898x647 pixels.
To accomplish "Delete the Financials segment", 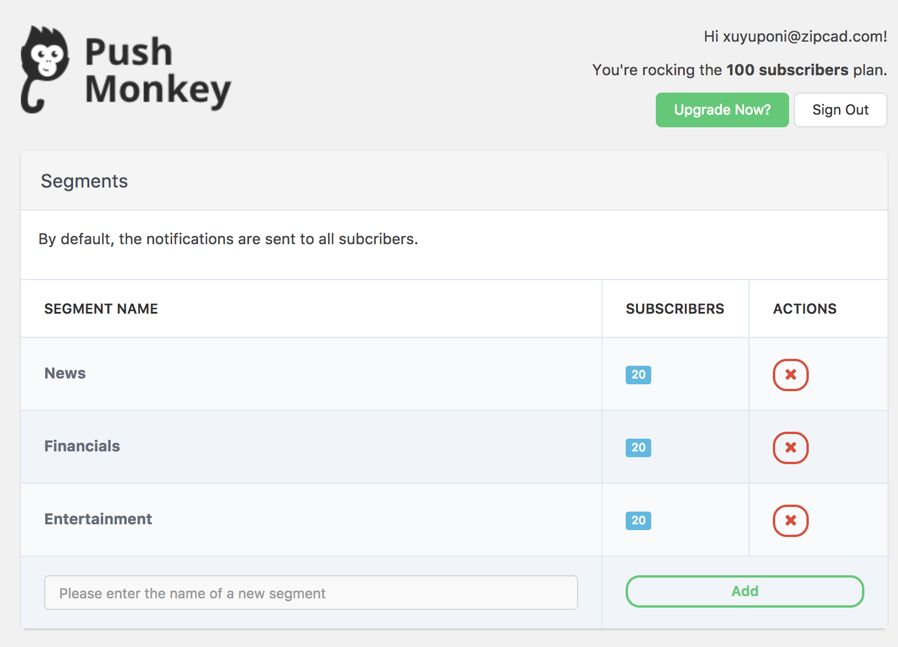I will coord(790,447).
